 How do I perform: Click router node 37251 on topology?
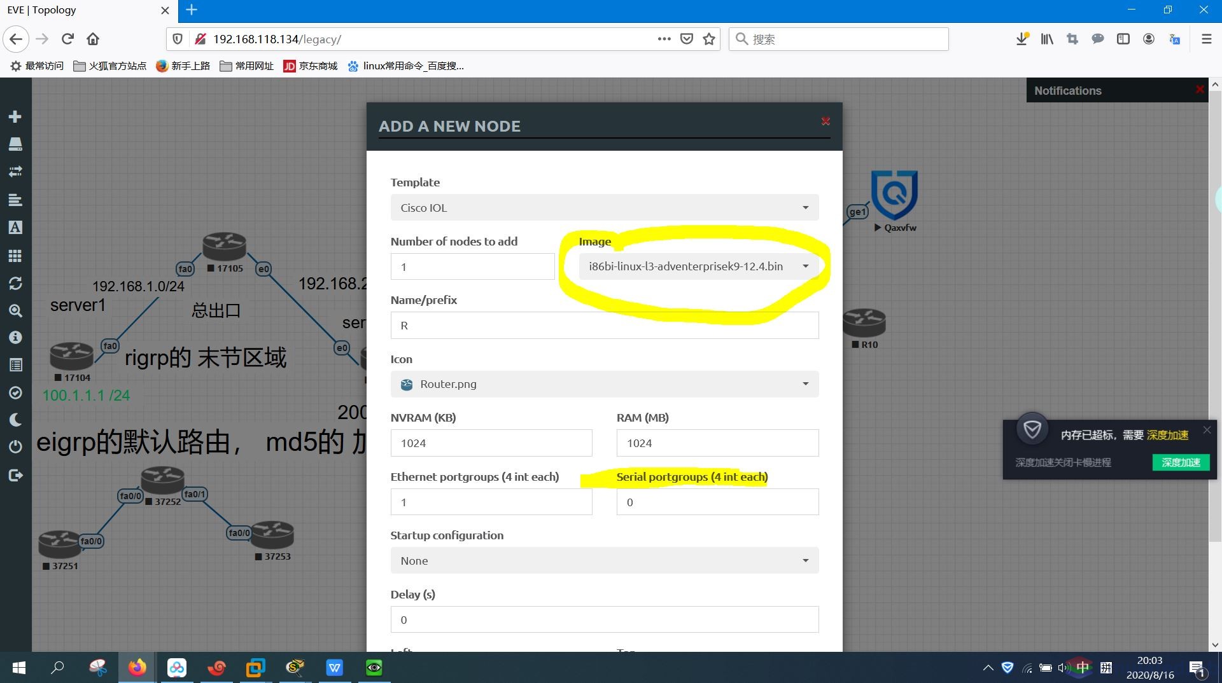pyautogui.click(x=60, y=544)
